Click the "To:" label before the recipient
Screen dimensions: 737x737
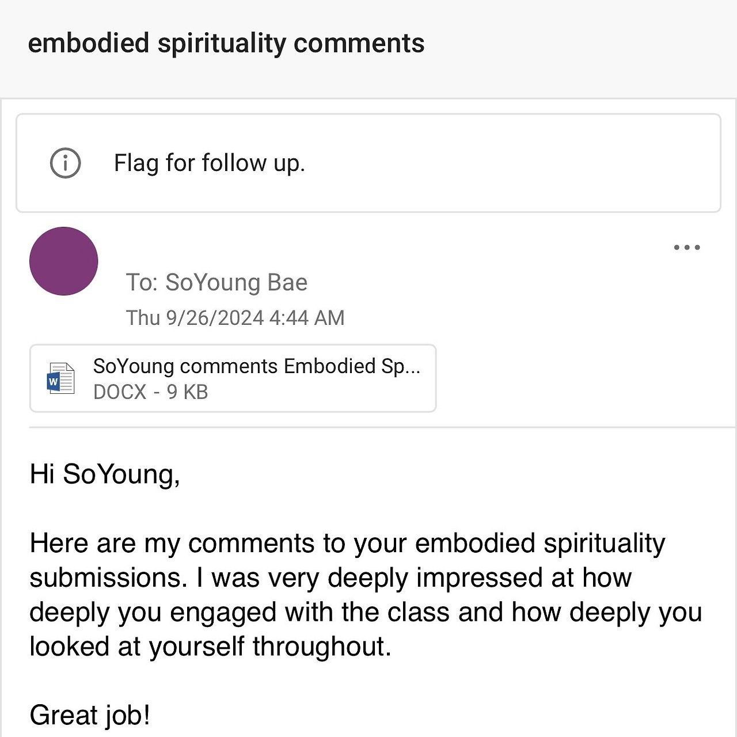142,282
